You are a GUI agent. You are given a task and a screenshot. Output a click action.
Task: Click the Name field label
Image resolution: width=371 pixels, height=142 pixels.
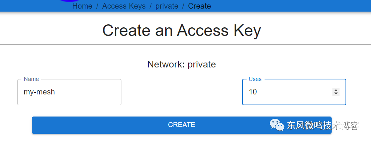tap(31, 79)
